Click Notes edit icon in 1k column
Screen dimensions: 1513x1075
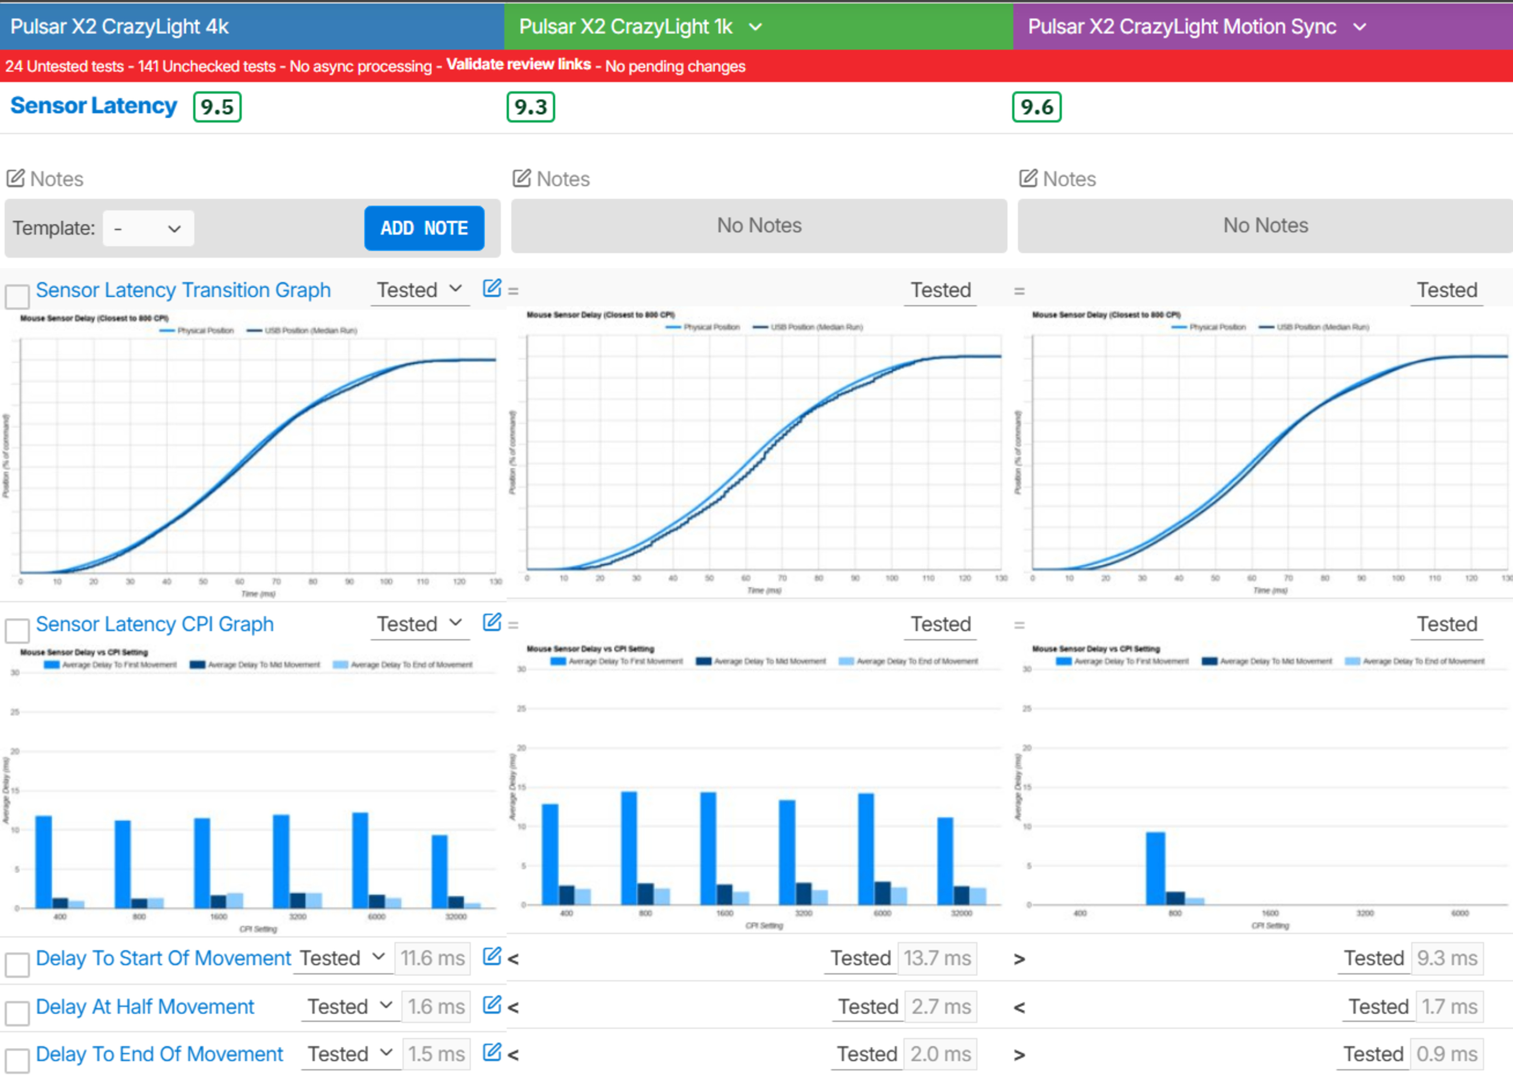pos(522,178)
